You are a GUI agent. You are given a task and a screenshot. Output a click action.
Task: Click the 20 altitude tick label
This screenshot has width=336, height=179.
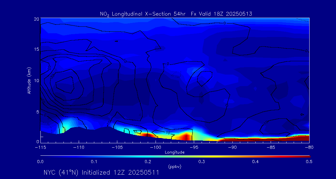36,19
